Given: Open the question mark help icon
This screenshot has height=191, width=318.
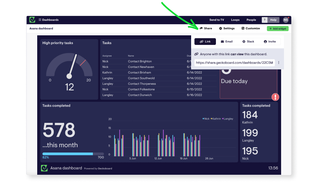Looking at the screenshot, I should coord(264,20).
